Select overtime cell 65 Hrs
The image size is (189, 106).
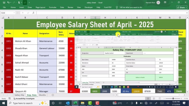click(126, 91)
